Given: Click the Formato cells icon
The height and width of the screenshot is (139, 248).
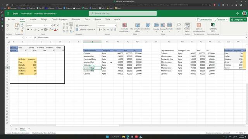Looking at the screenshot, I should click(x=169, y=25).
